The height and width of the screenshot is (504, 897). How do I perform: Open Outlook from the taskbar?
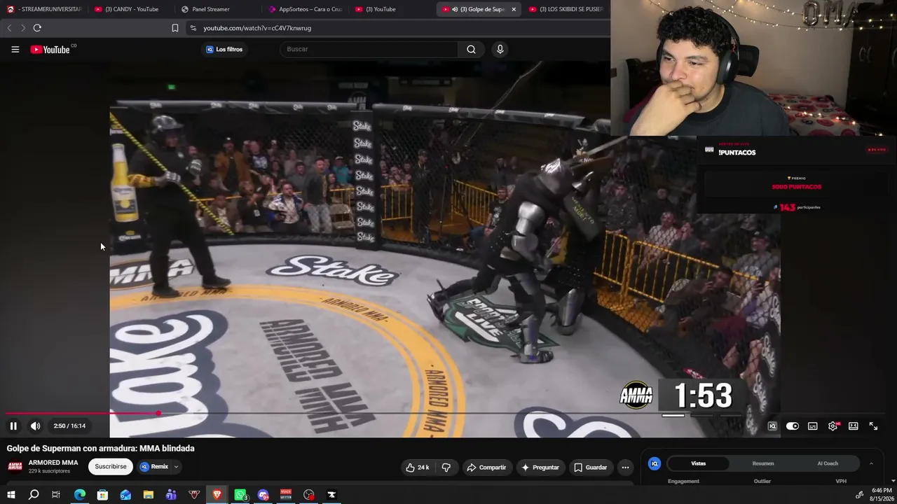(125, 495)
